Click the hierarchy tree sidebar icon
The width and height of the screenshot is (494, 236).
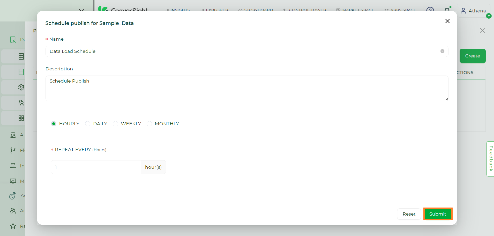click(x=13, y=166)
